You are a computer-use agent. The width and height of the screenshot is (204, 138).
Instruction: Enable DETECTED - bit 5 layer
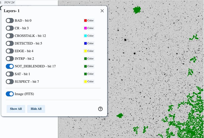coord(10,43)
